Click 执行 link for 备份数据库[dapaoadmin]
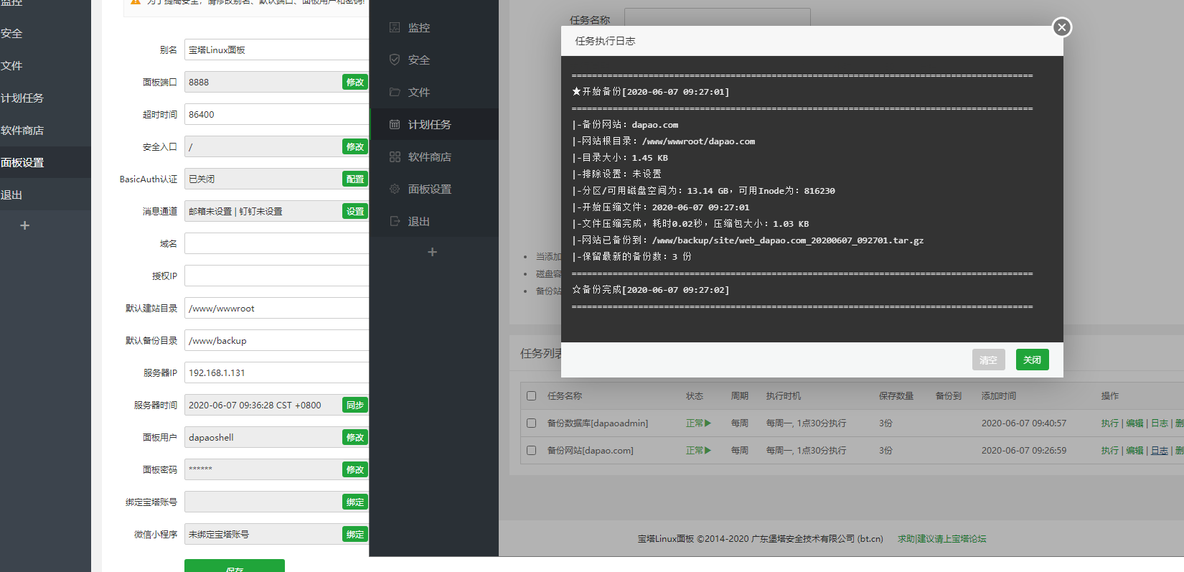Image resolution: width=1184 pixels, height=572 pixels. [1110, 423]
